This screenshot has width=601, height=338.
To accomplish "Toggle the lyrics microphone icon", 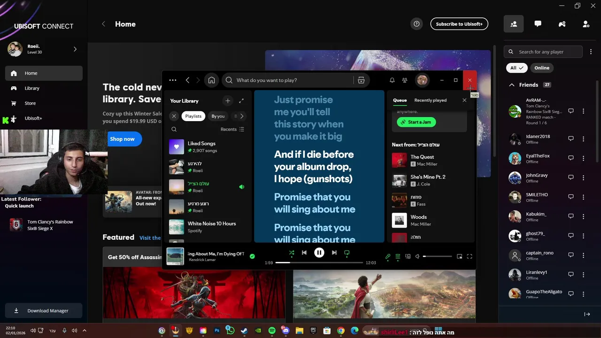I will [388, 256].
